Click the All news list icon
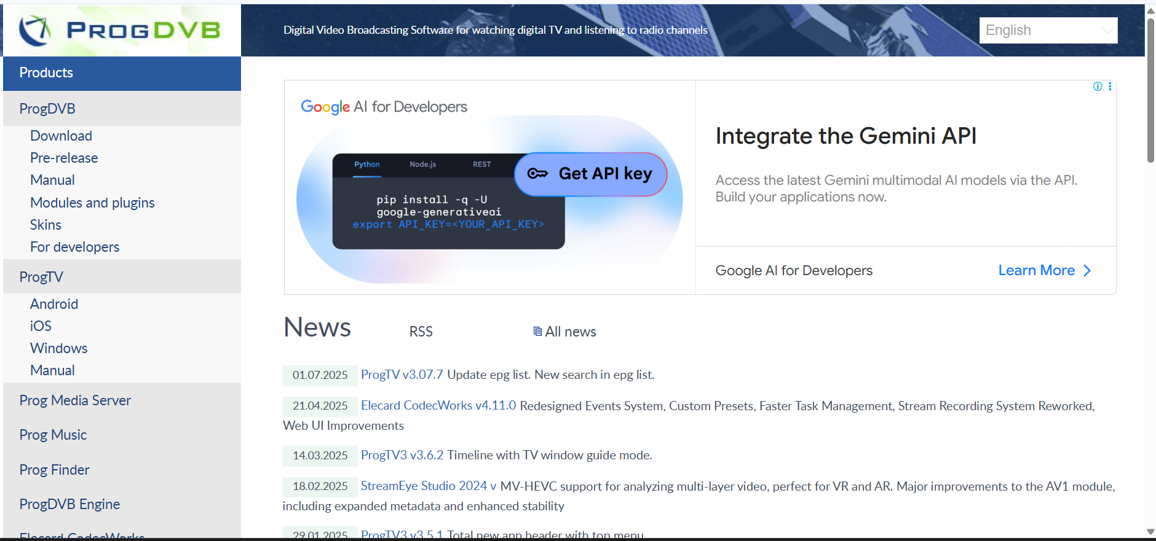 point(537,332)
